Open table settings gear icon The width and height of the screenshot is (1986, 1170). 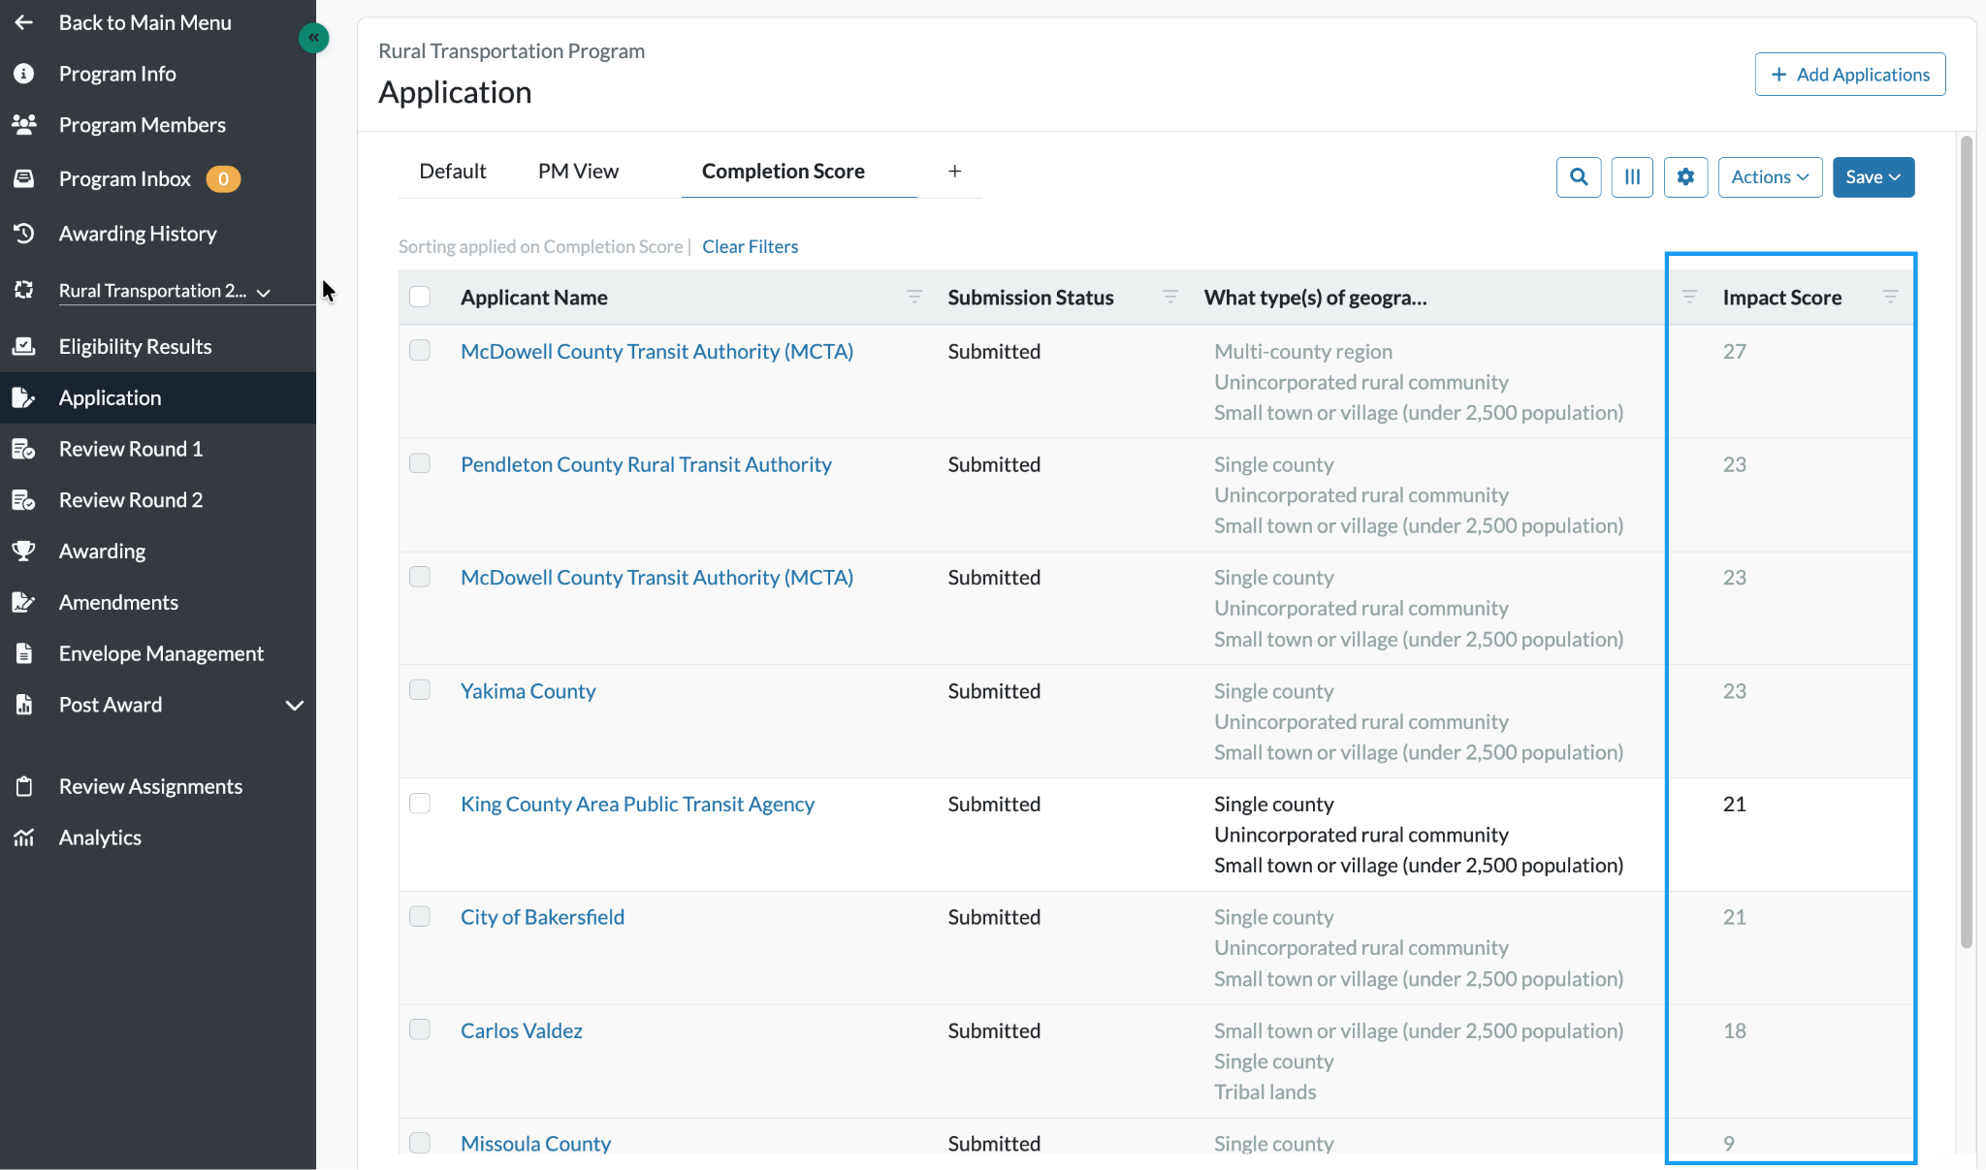pos(1685,177)
